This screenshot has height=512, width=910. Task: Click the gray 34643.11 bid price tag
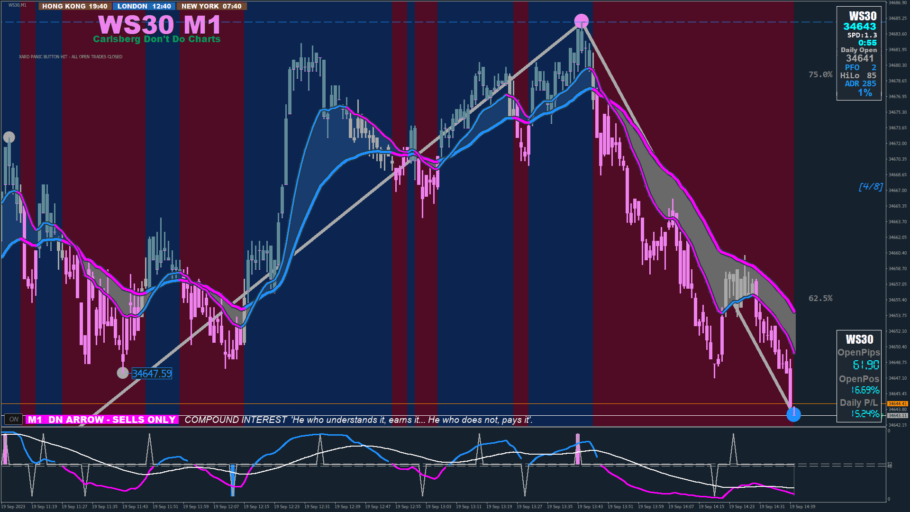click(897, 415)
